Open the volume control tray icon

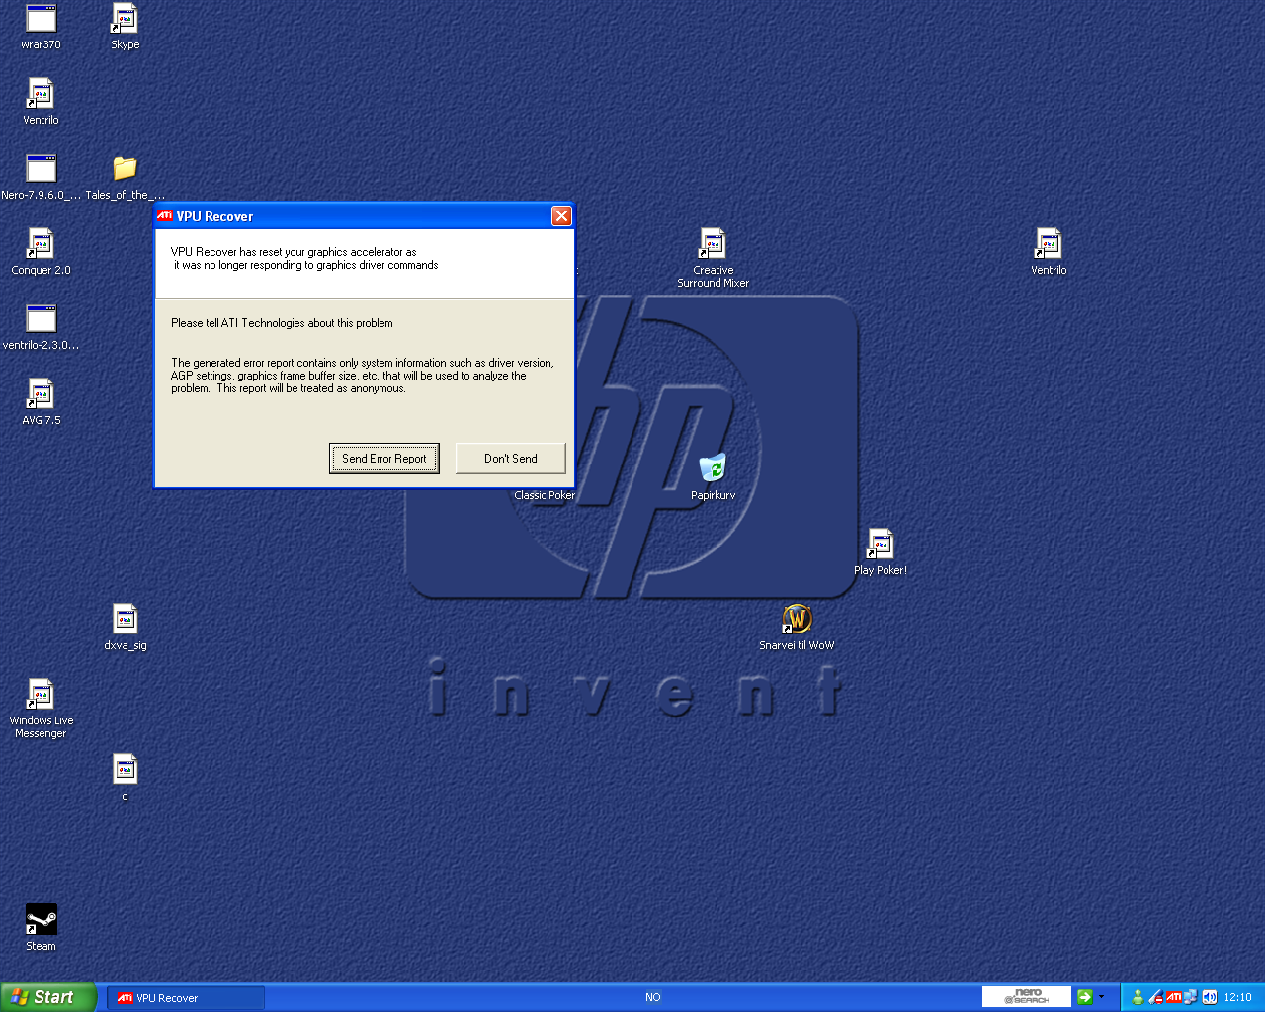pyautogui.click(x=1209, y=998)
